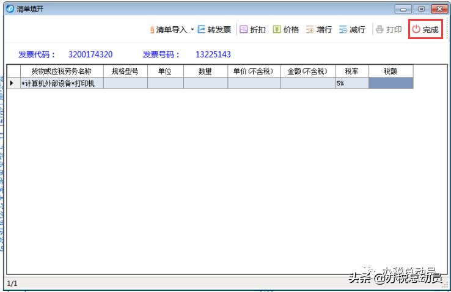This screenshot has height=292, width=451.
Task: Select the 单价(不含税) column header
Action: (x=254, y=71)
